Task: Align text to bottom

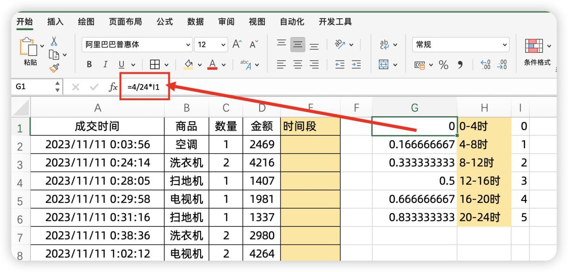Action: [314, 45]
